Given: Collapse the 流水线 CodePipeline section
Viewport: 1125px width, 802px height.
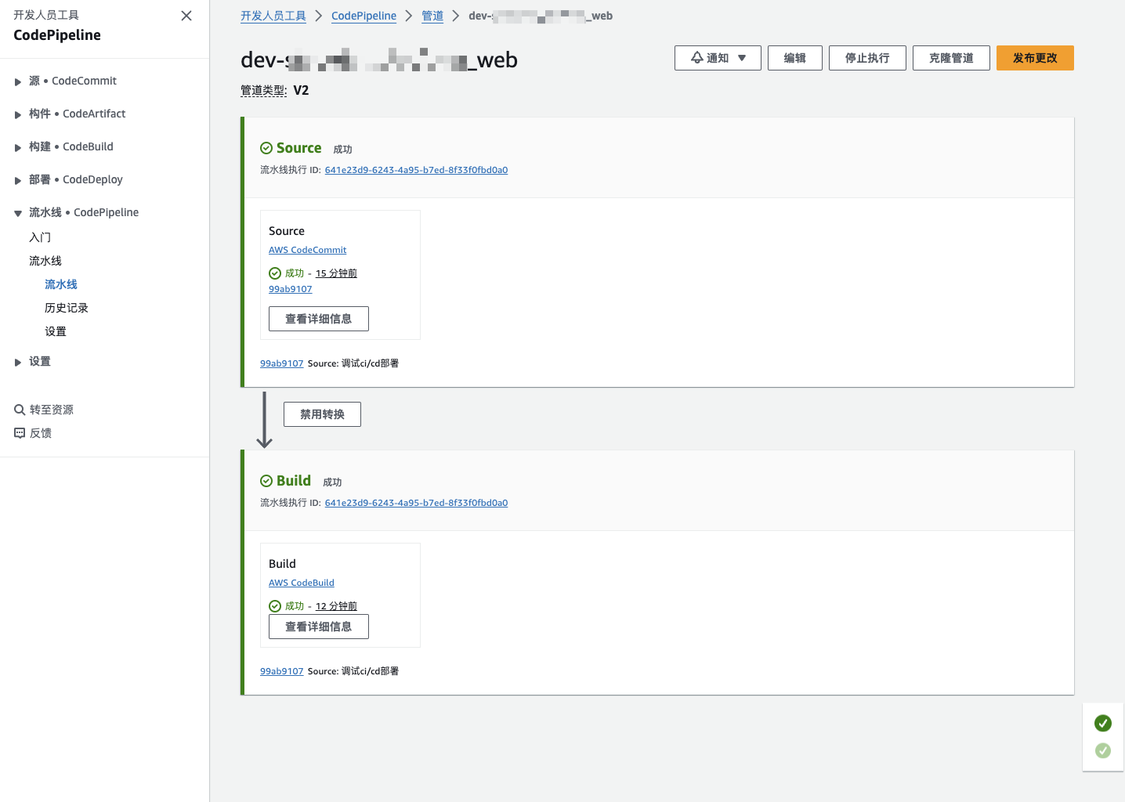Looking at the screenshot, I should point(18,213).
